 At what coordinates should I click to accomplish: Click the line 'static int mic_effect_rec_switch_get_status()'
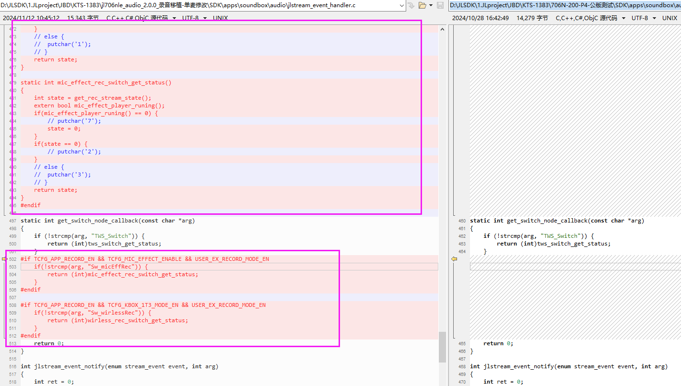[96, 82]
